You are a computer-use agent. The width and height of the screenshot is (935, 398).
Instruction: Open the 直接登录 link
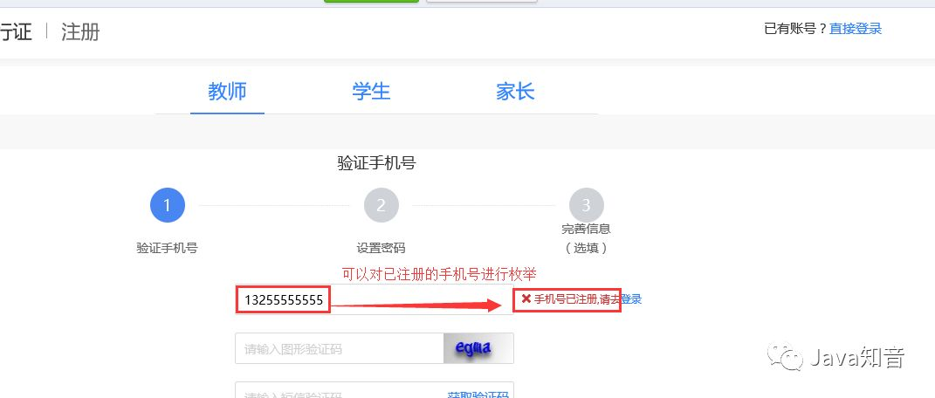pos(855,29)
